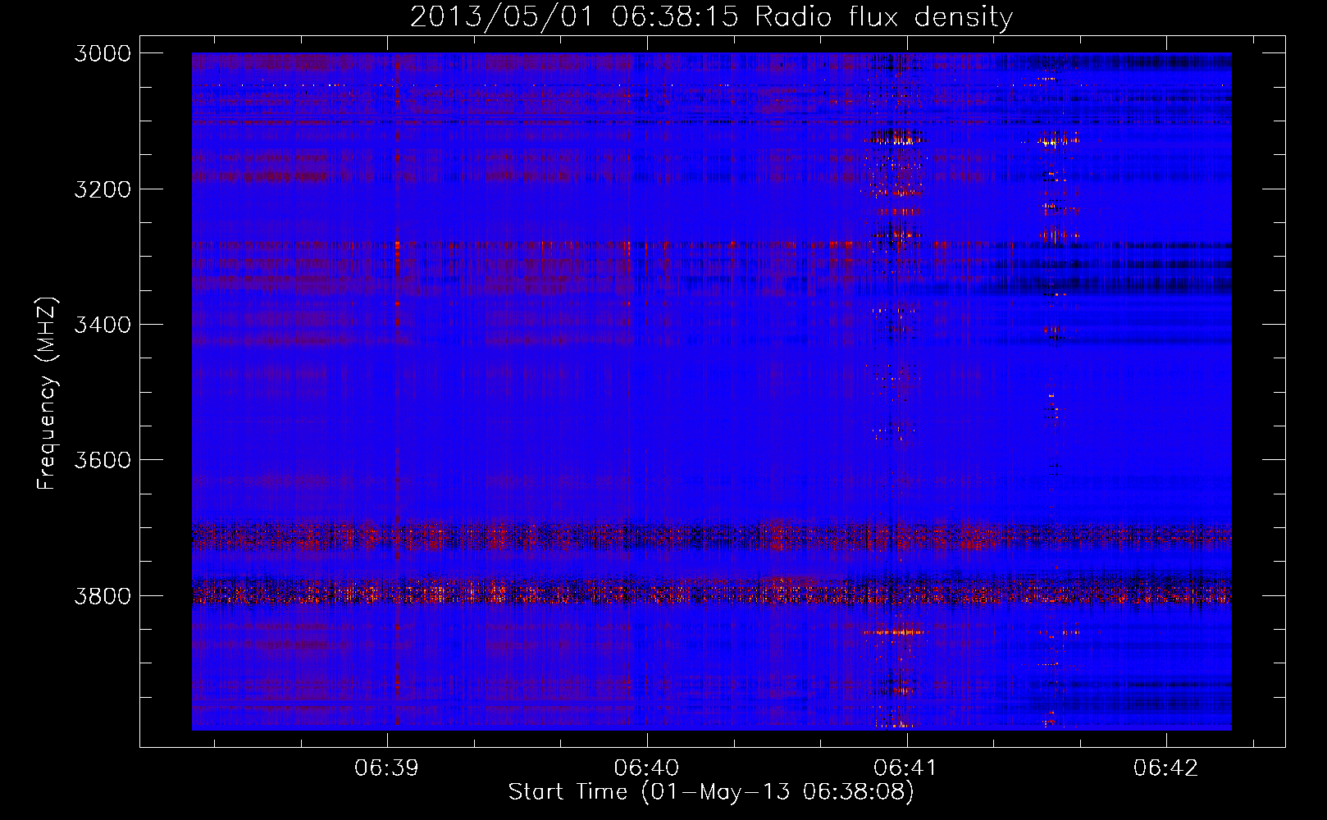Image resolution: width=1327 pixels, height=820 pixels.
Task: Click the 3000 frequency tick label
Action: 103,53
